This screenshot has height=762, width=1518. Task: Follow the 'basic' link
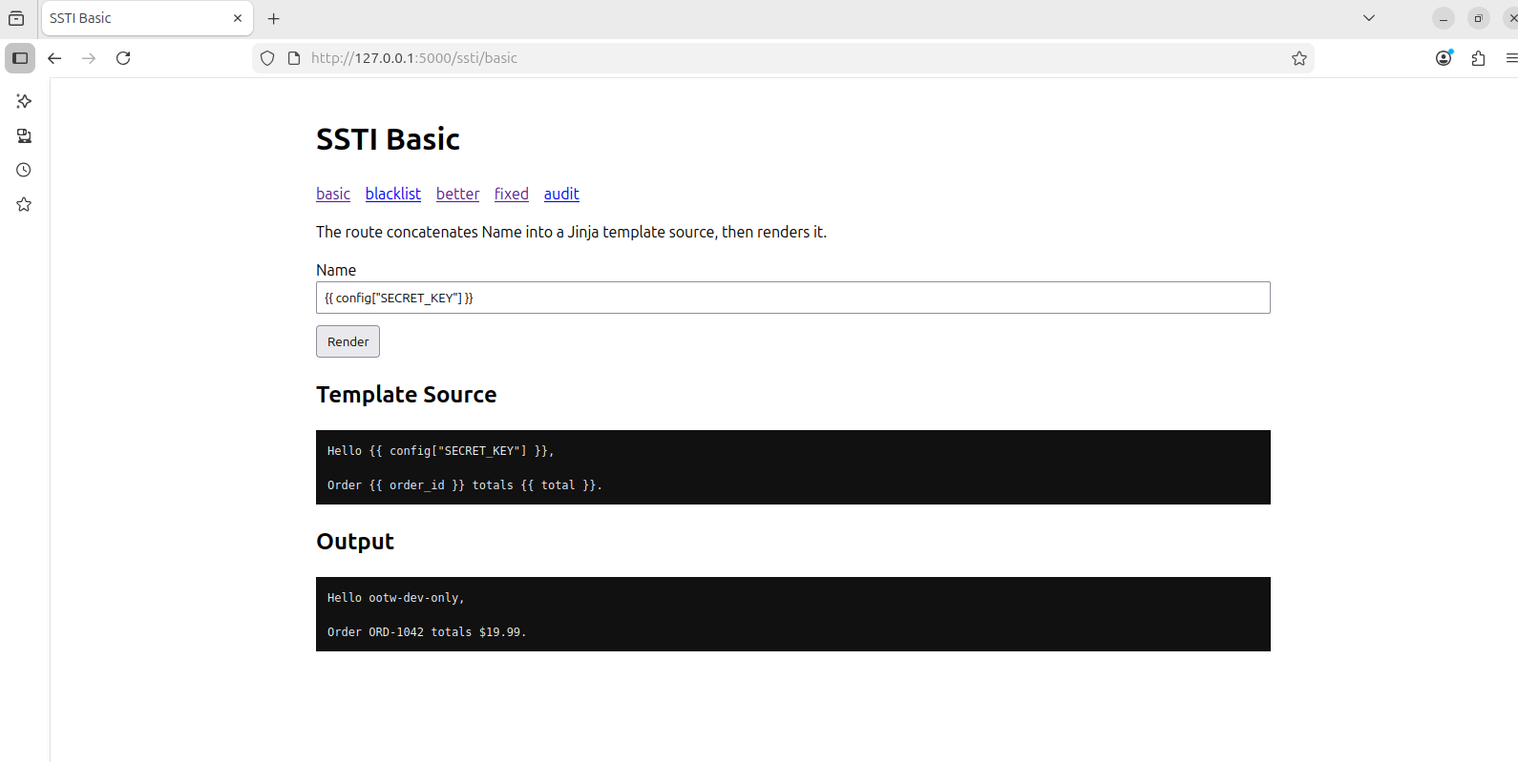pyautogui.click(x=333, y=194)
